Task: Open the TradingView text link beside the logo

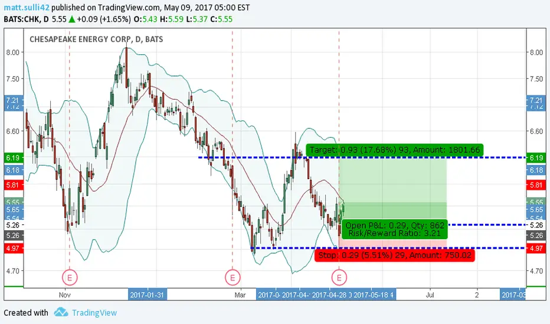Action: 94,312
